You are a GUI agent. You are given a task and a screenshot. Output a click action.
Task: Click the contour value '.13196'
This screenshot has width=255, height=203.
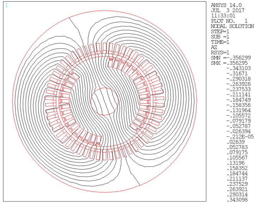(x=236, y=163)
